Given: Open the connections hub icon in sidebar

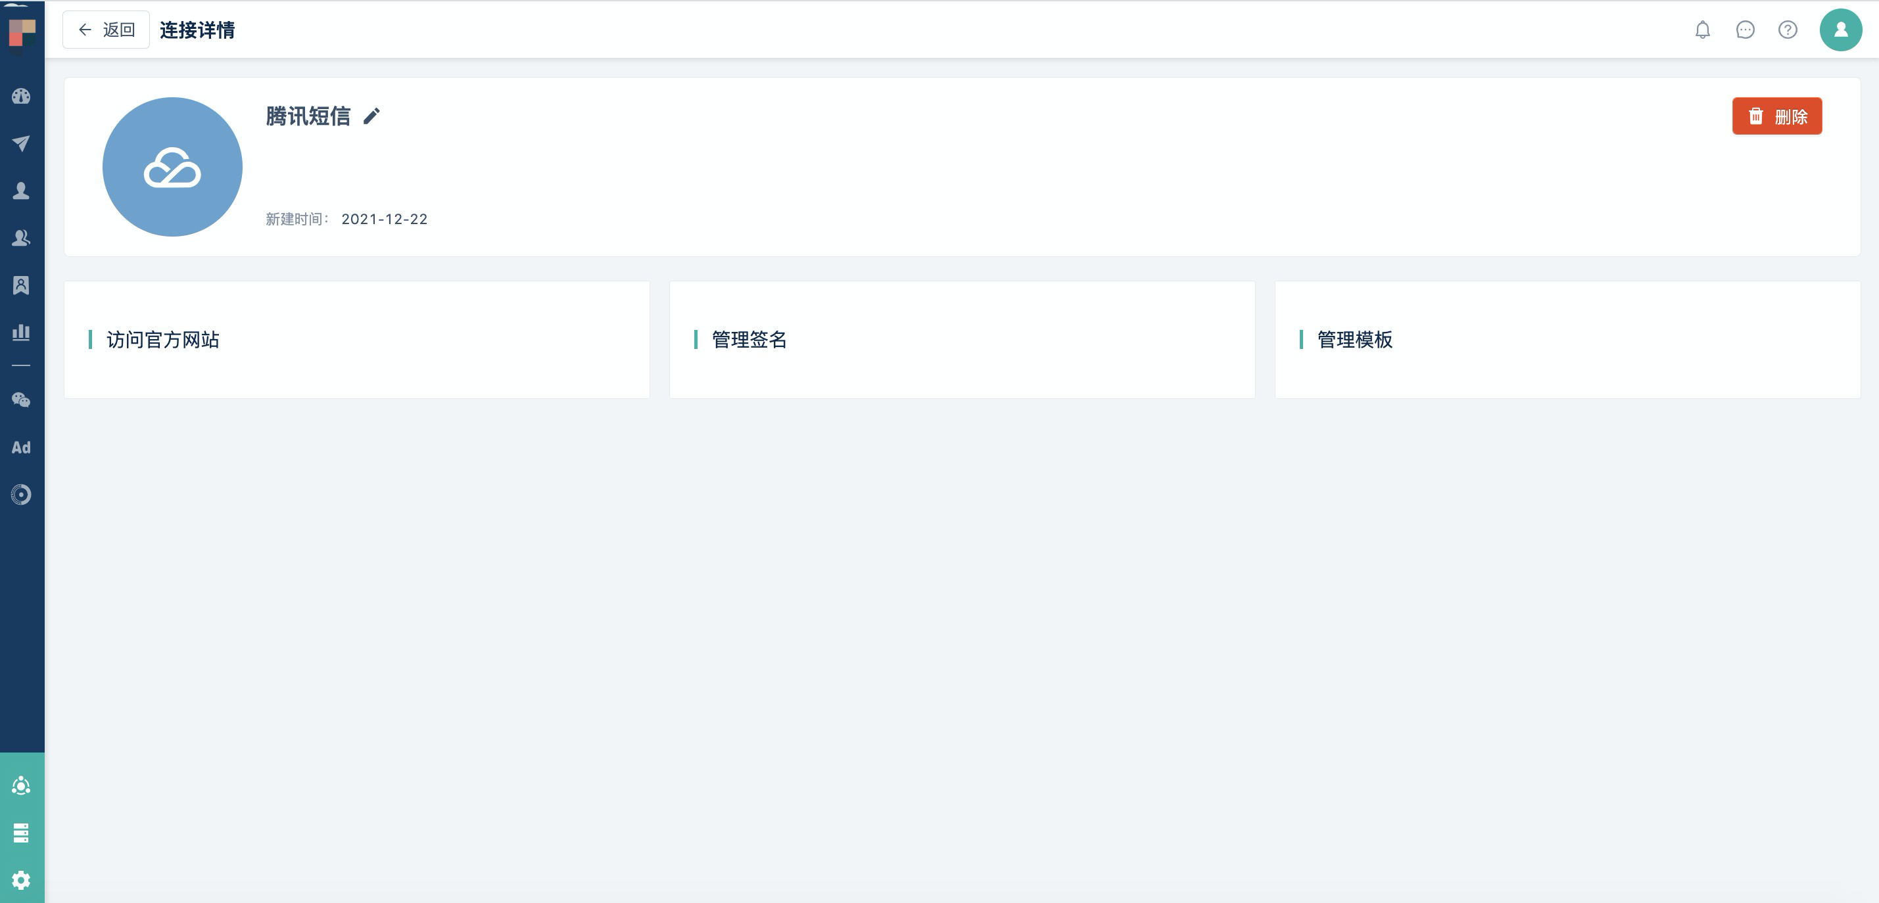Looking at the screenshot, I should (21, 785).
